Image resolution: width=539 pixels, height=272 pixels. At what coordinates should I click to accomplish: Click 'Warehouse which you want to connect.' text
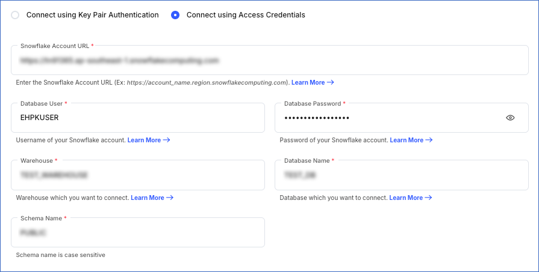[x=72, y=198]
